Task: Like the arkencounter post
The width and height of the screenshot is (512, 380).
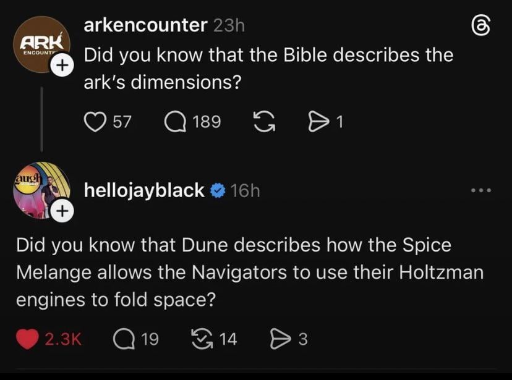Action: (x=95, y=122)
